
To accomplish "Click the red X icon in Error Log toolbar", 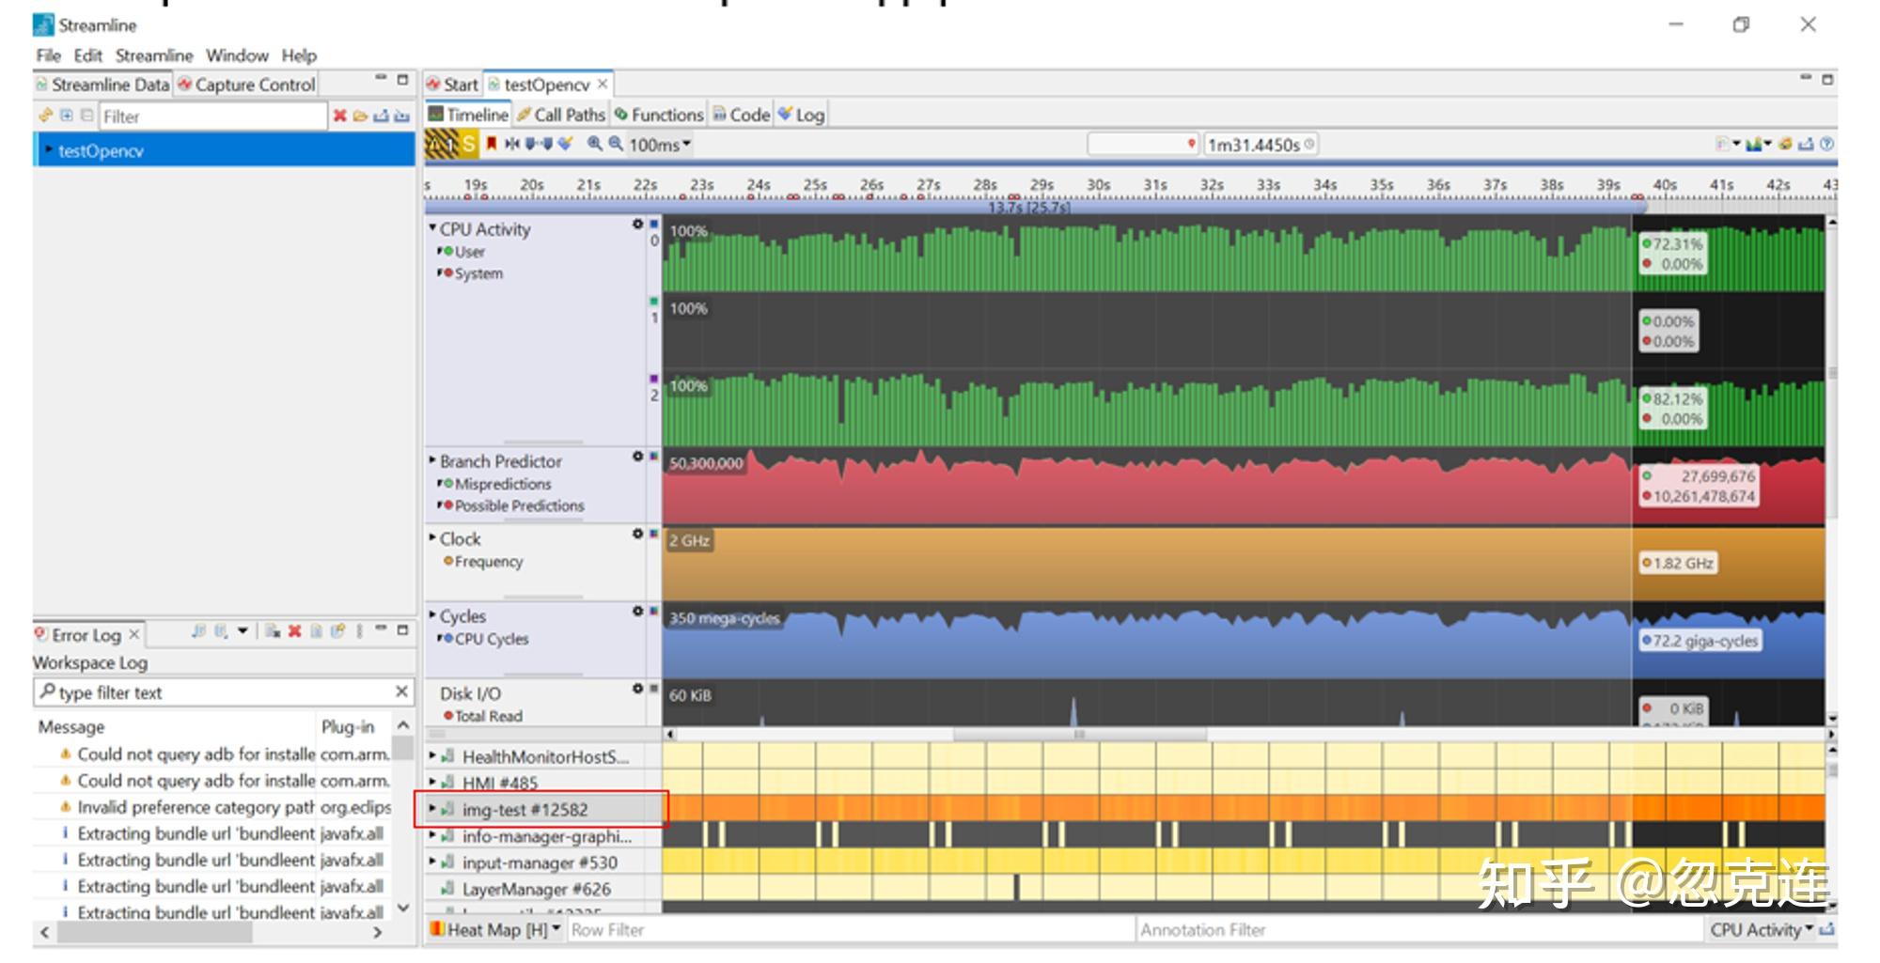I will 294,631.
